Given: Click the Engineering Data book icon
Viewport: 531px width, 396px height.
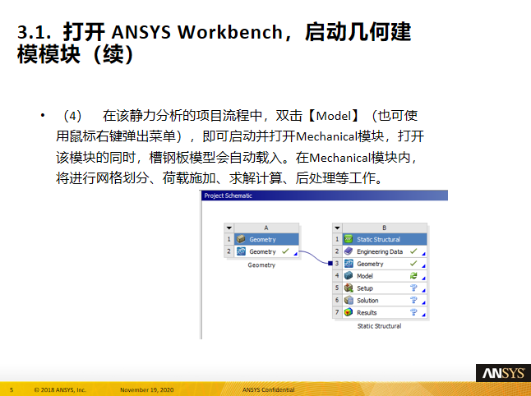Looking at the screenshot, I should tap(349, 251).
